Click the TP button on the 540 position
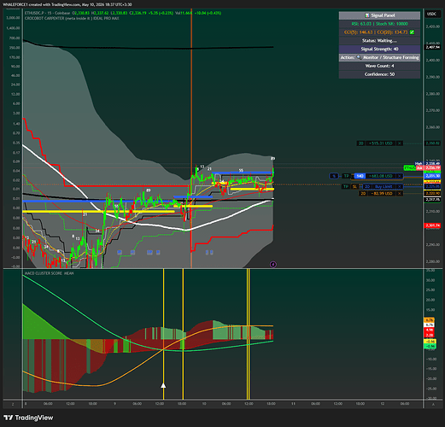Viewport: 445px width, 427px height. [346, 176]
